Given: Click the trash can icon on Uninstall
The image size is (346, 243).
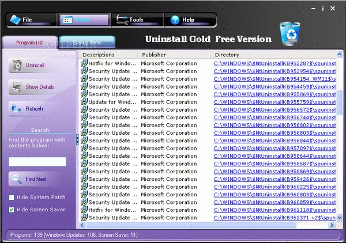Looking at the screenshot, I should coord(17,65).
